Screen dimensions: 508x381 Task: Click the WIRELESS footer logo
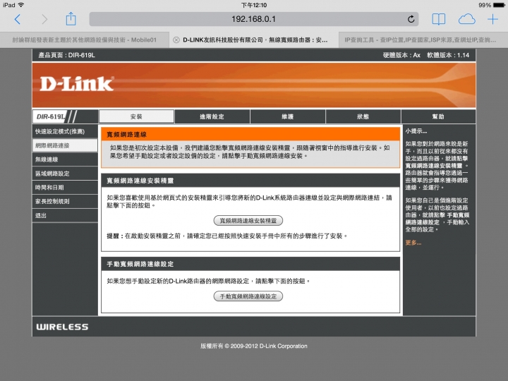point(62,327)
